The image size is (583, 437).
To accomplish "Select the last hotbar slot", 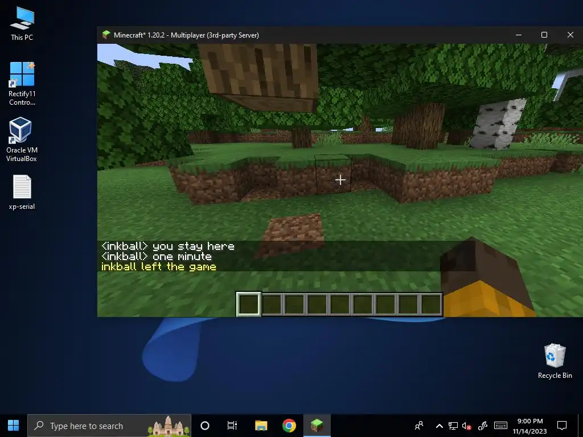I will pos(431,304).
